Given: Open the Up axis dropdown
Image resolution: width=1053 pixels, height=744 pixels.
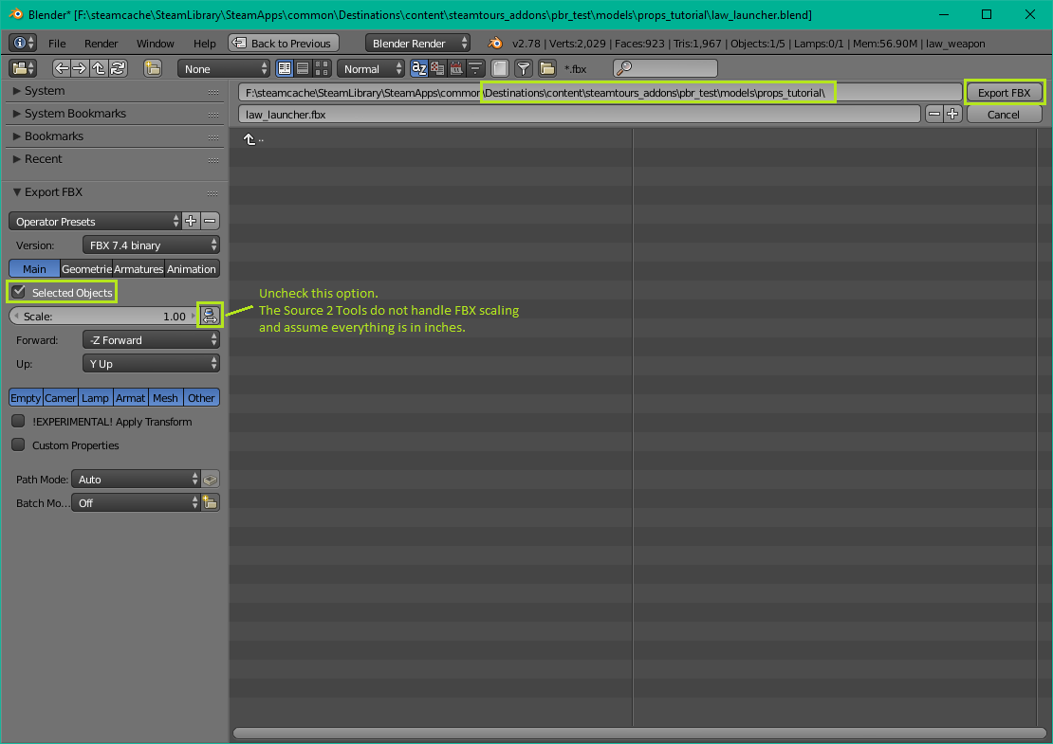Looking at the screenshot, I should (151, 363).
